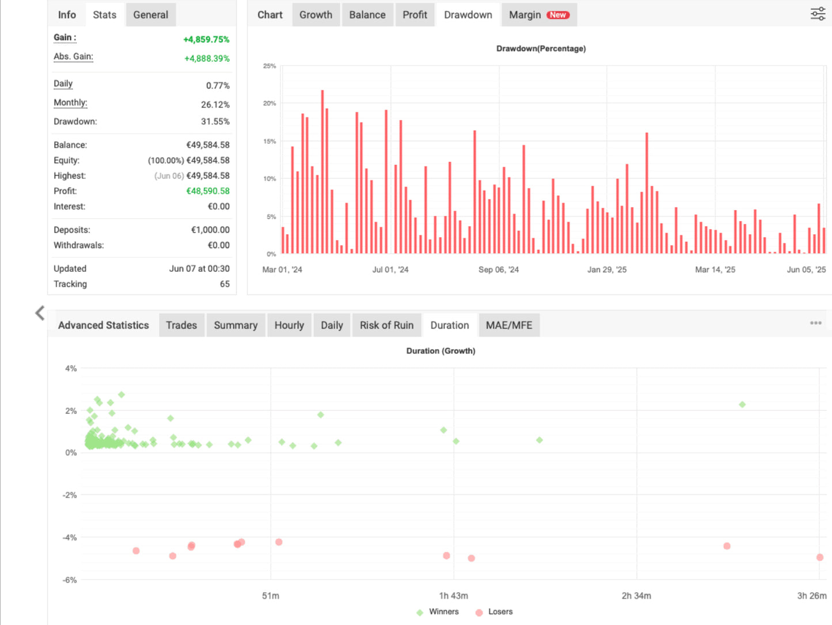
Task: Select the Duration tab
Action: [x=450, y=325]
